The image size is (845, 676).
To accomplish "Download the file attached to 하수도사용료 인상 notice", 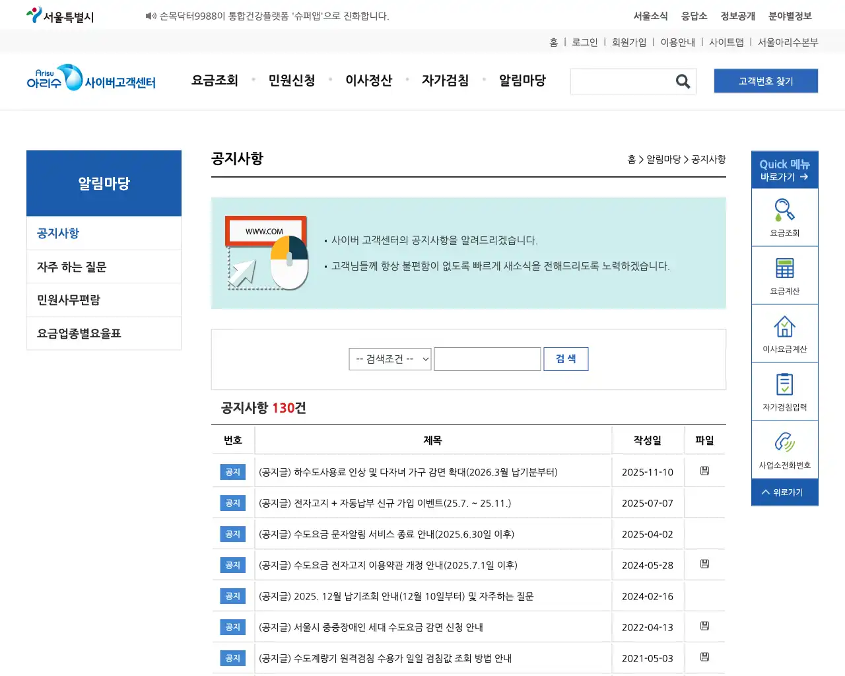I will click(704, 471).
